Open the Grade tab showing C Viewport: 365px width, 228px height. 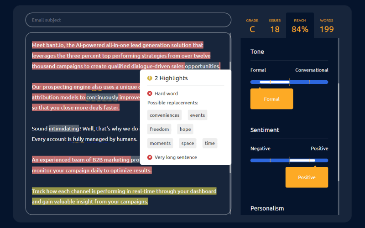pos(252,26)
